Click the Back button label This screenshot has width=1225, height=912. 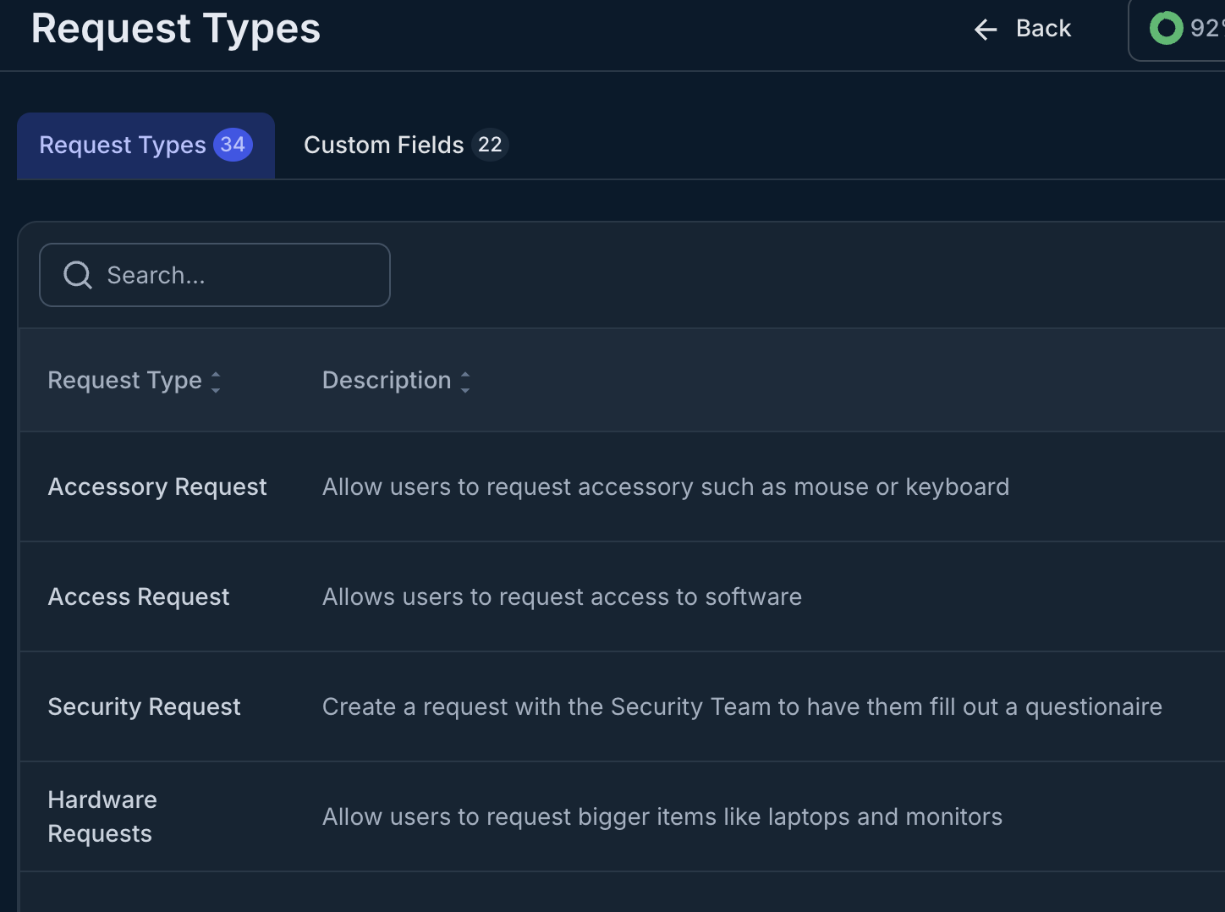[1043, 29]
